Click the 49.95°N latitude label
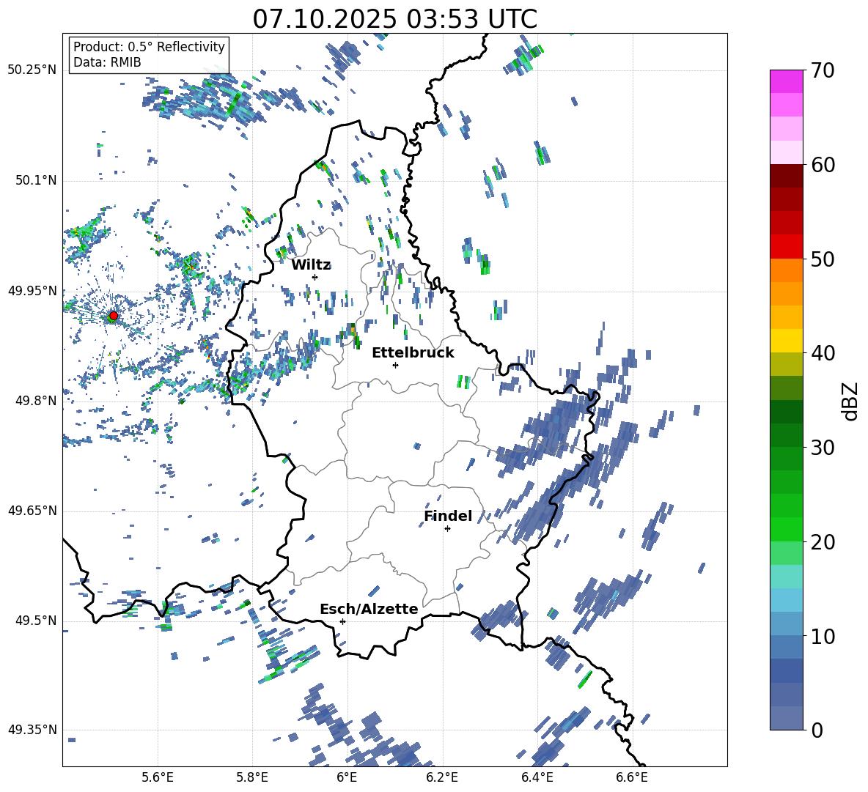Screen dimensions: 868x792 click(32, 291)
